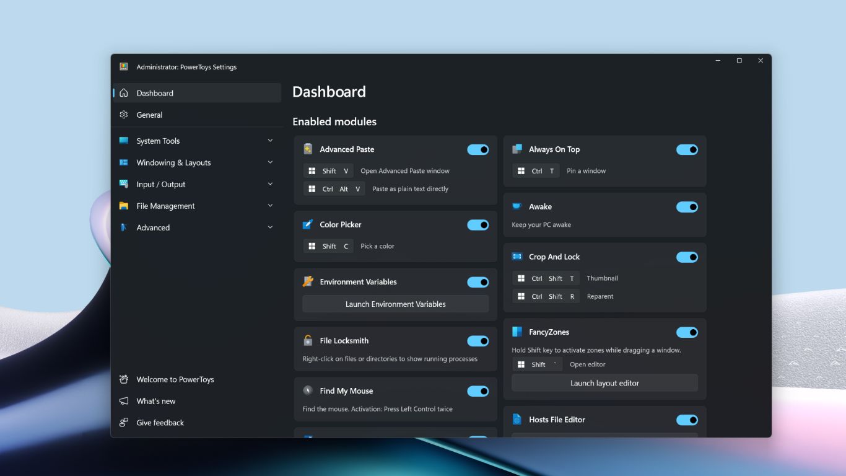Open the General settings page
This screenshot has height=476, width=846.
coord(150,115)
